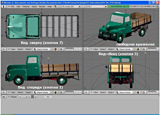Open the Timeline menu
Screen dimensions: 160x115
[26, 7]
